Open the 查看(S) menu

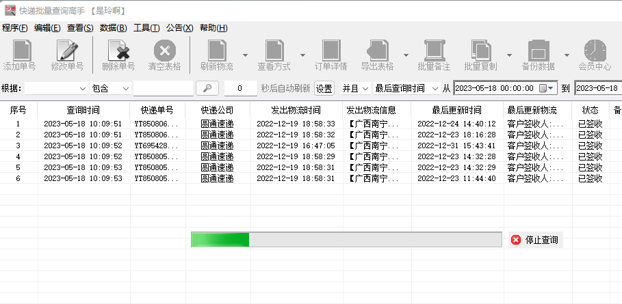(x=80, y=28)
